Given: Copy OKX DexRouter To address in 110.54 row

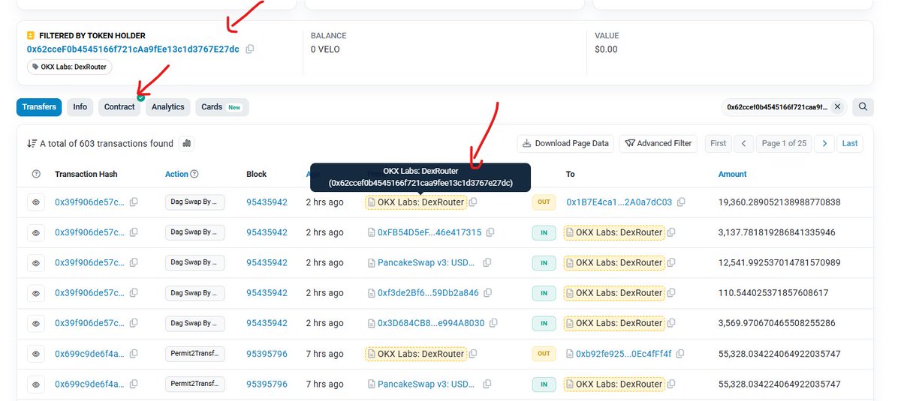Looking at the screenshot, I should [x=672, y=293].
